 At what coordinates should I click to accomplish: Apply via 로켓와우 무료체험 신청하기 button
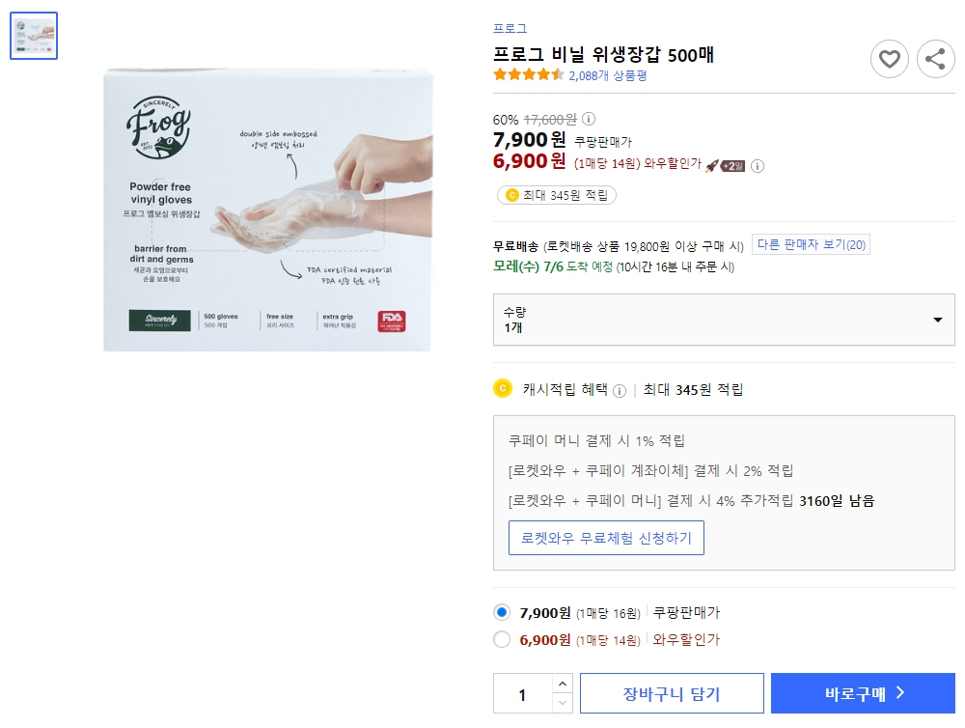(x=606, y=539)
